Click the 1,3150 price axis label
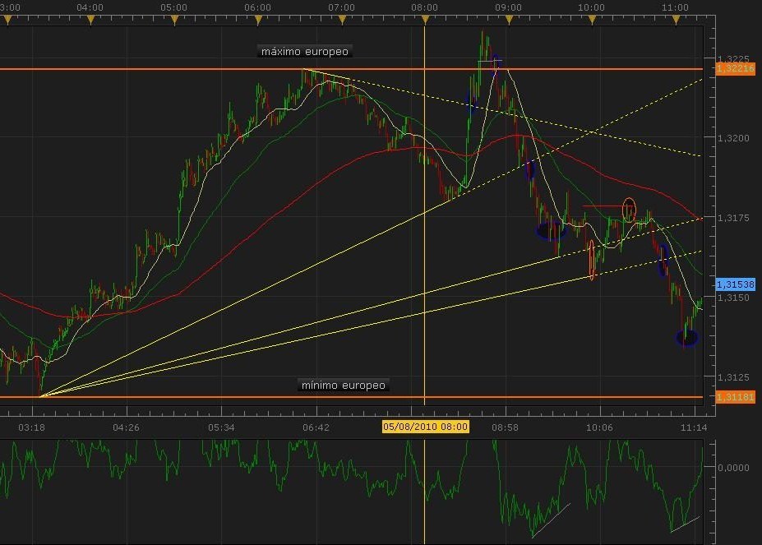The height and width of the screenshot is (545, 762). pos(733,298)
